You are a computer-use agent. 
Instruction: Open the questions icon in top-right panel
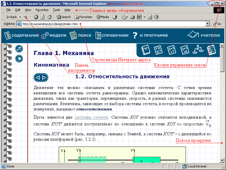pos(158,50)
